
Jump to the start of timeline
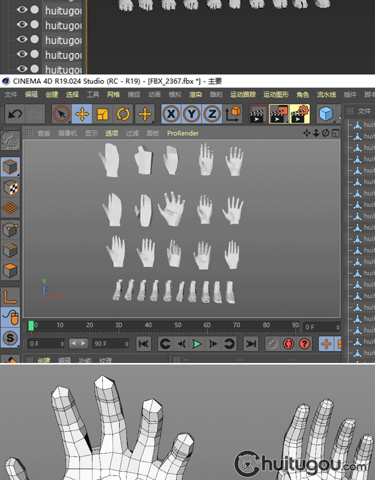pos(143,344)
